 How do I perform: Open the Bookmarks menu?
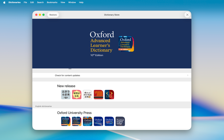(52, 2)
